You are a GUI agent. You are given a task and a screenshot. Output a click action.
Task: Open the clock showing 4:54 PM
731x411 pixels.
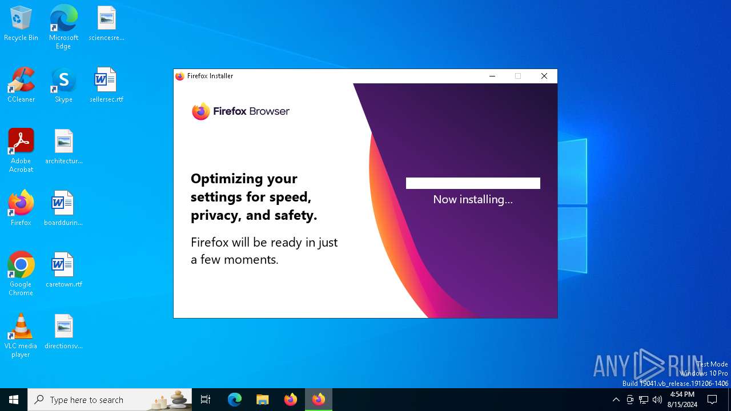682,400
